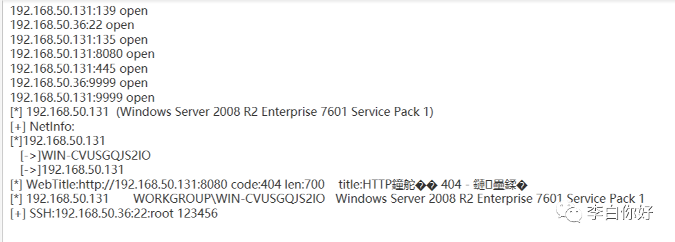Viewport: 675px width, 242px height.
Task: Click the 192.168.50.131:139 open line
Action: [x=79, y=11]
